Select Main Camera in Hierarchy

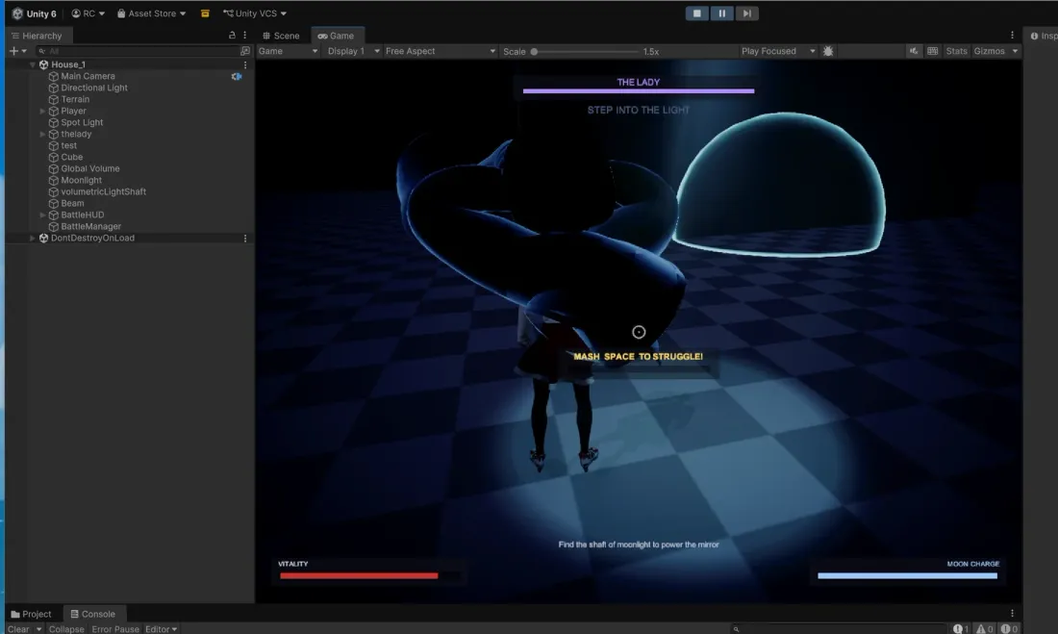coord(88,76)
